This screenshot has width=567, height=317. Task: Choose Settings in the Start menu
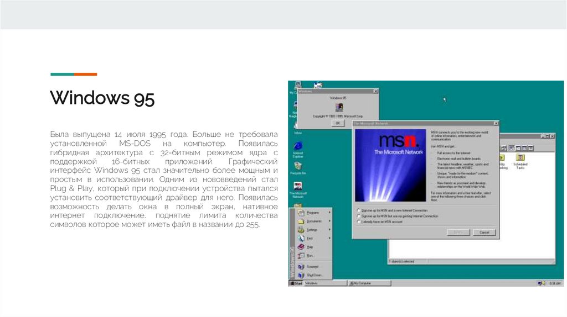tap(314, 230)
